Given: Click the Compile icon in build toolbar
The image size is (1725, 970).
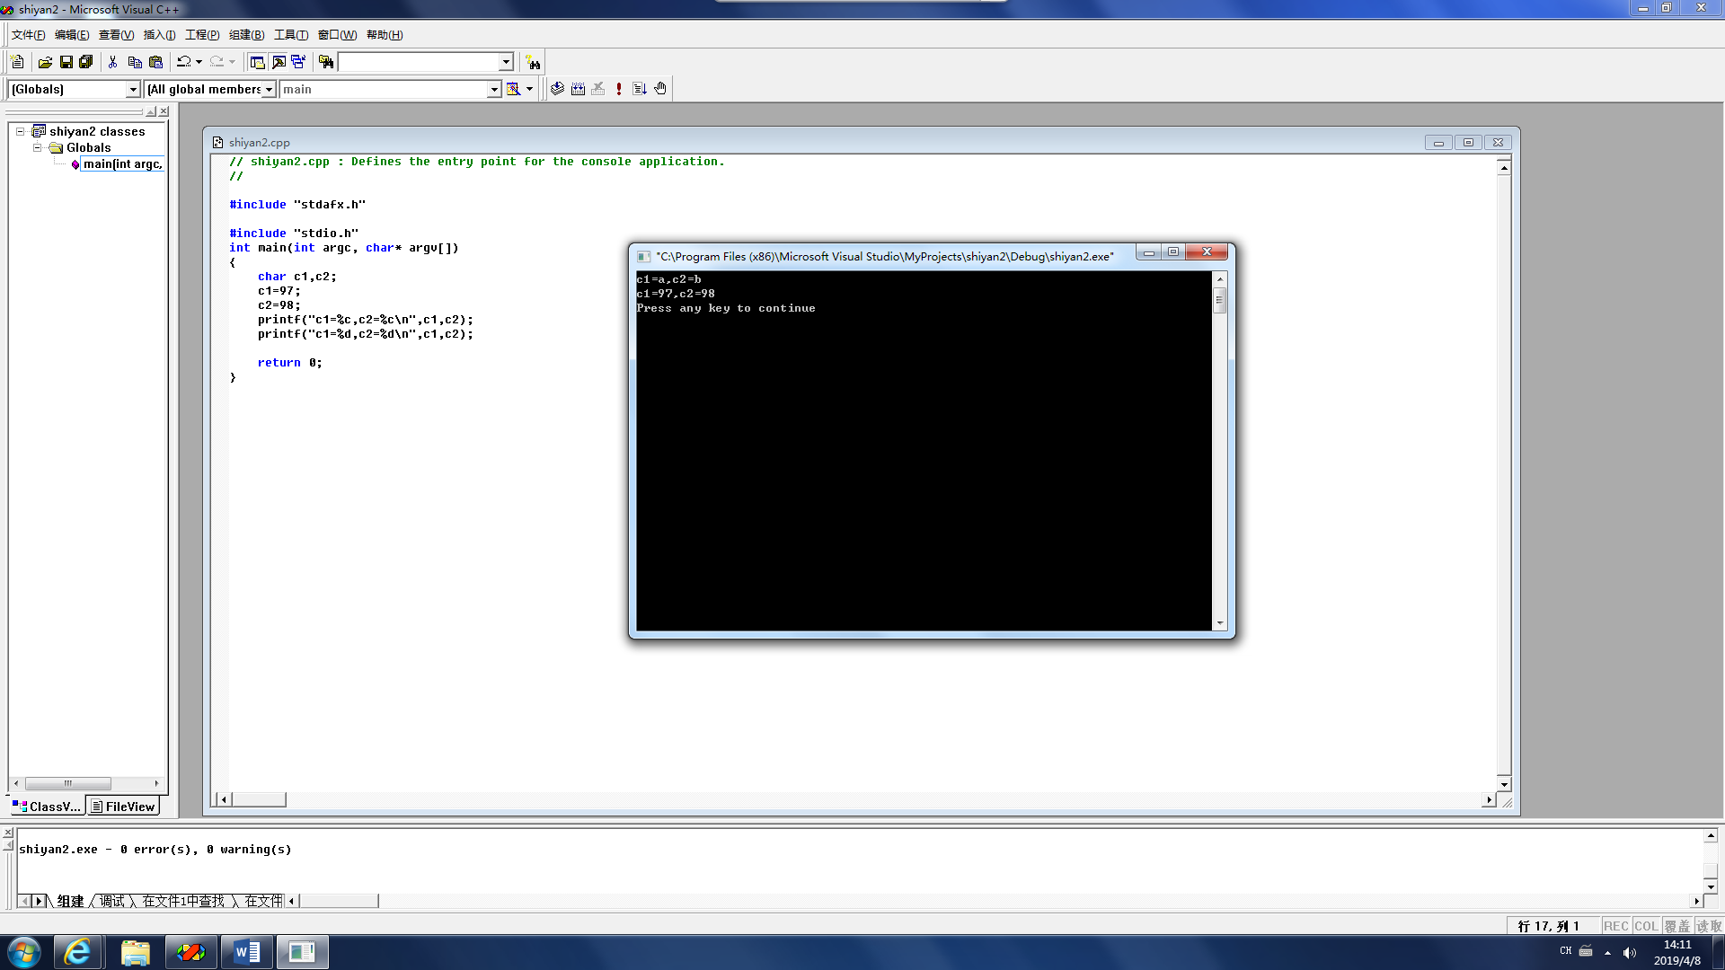Looking at the screenshot, I should click(x=557, y=89).
